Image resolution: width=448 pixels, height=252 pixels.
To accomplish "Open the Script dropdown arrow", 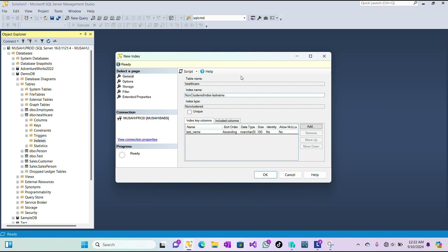I will (196, 71).
